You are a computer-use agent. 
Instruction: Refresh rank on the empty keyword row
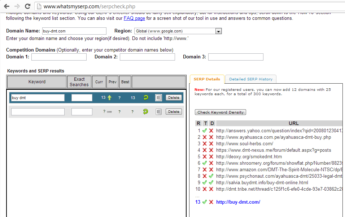pyautogui.click(x=145, y=112)
